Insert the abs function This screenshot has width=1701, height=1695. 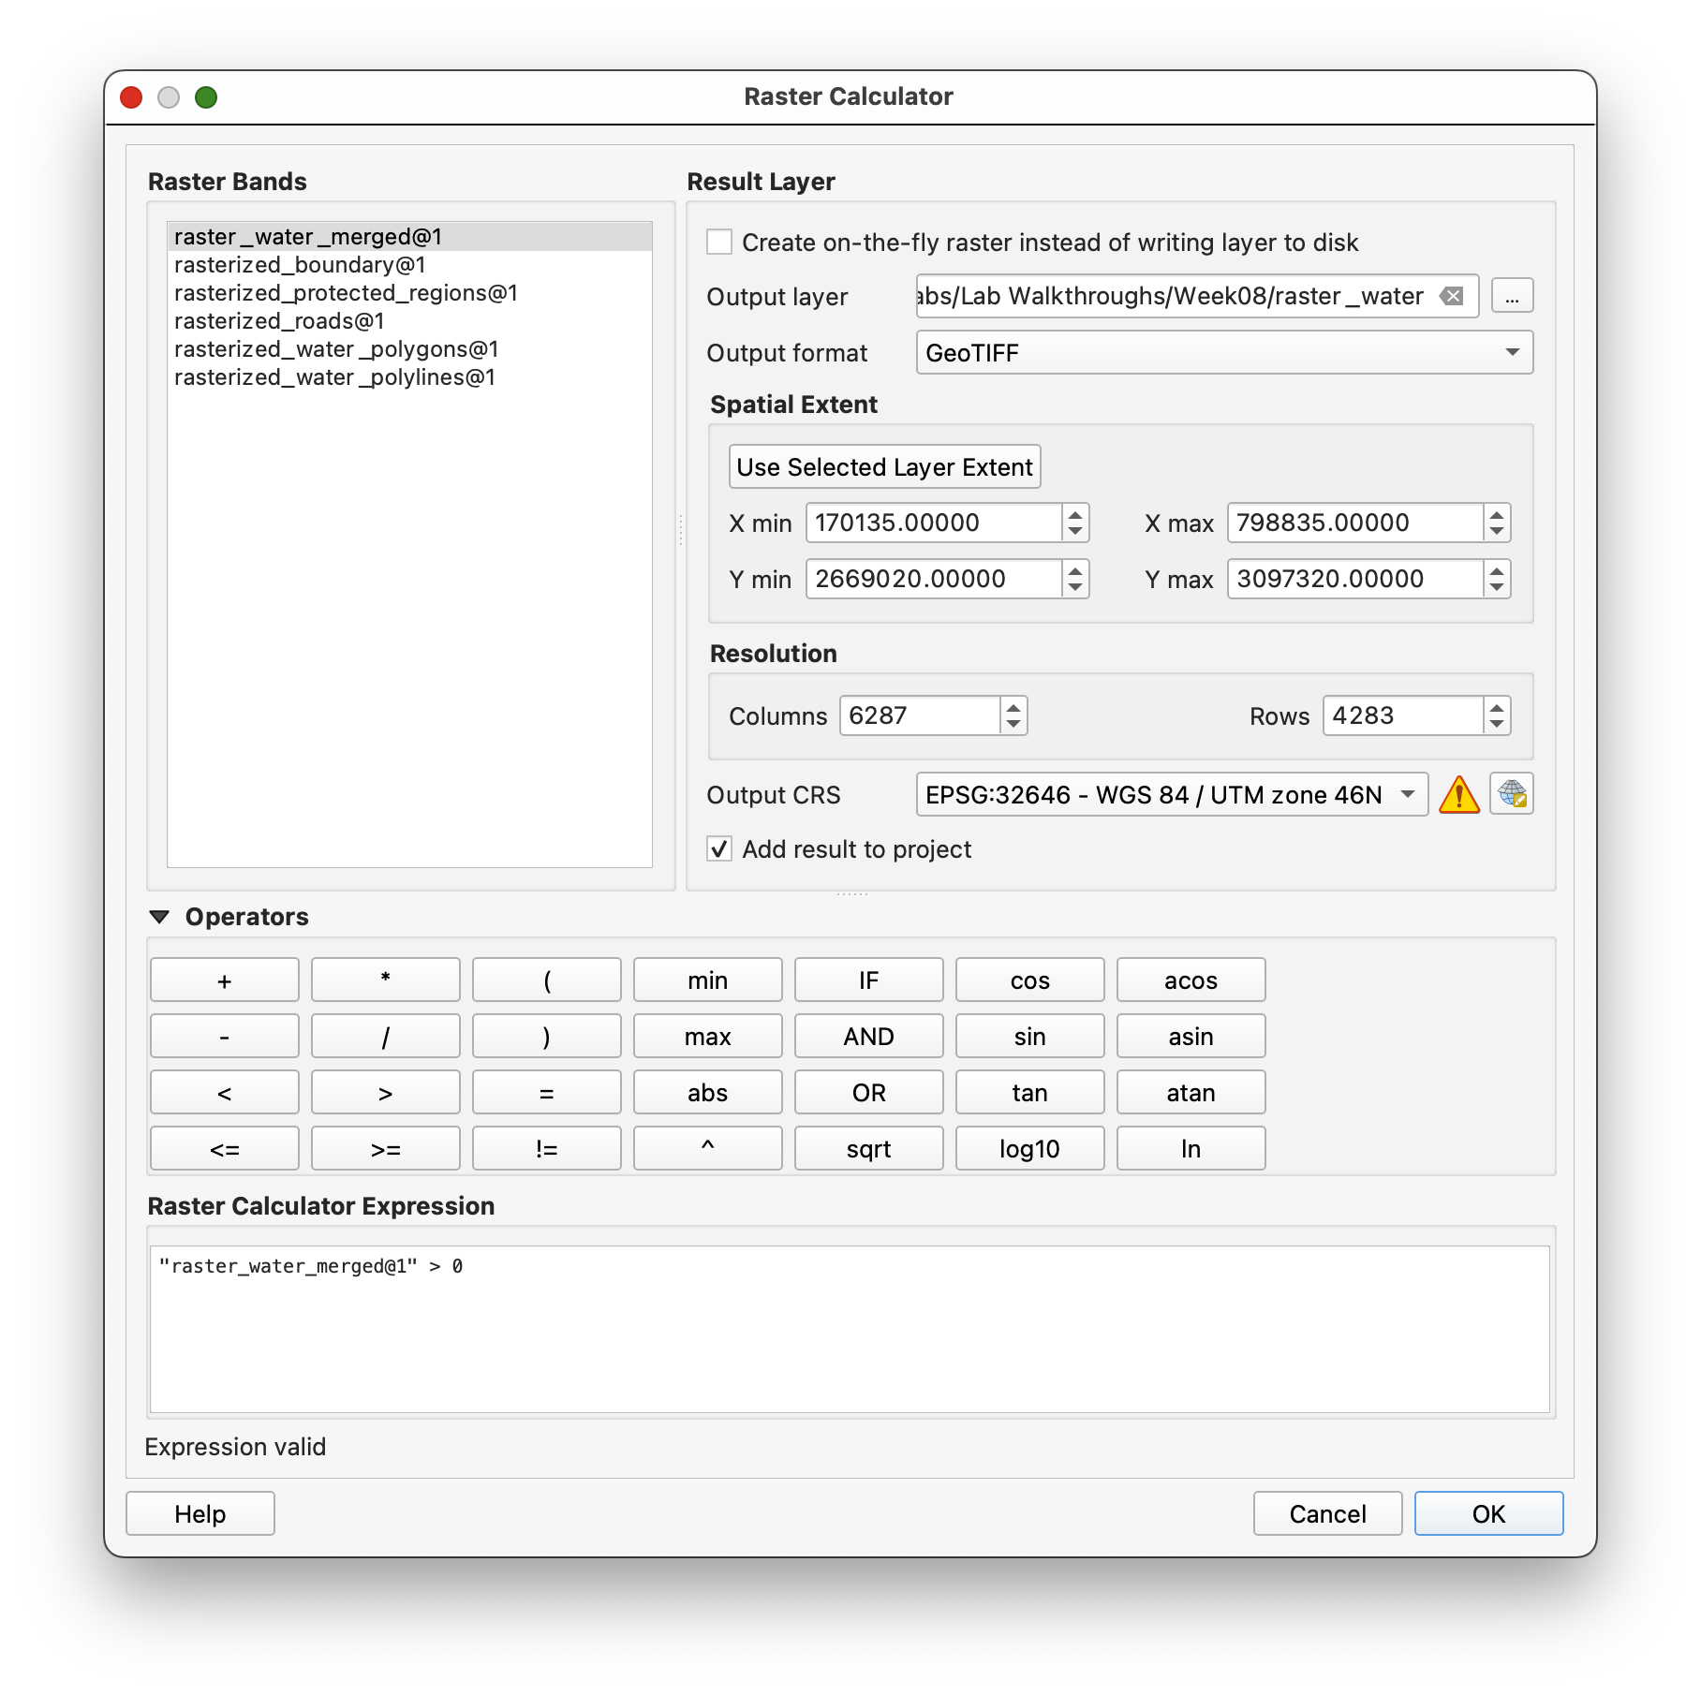pyautogui.click(x=708, y=1093)
